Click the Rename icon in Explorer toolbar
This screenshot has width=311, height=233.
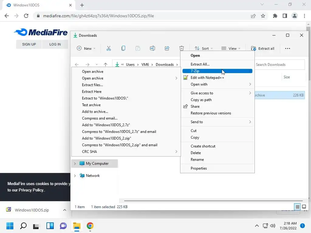[x=152, y=48]
